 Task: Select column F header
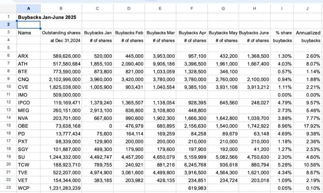point(192,8)
